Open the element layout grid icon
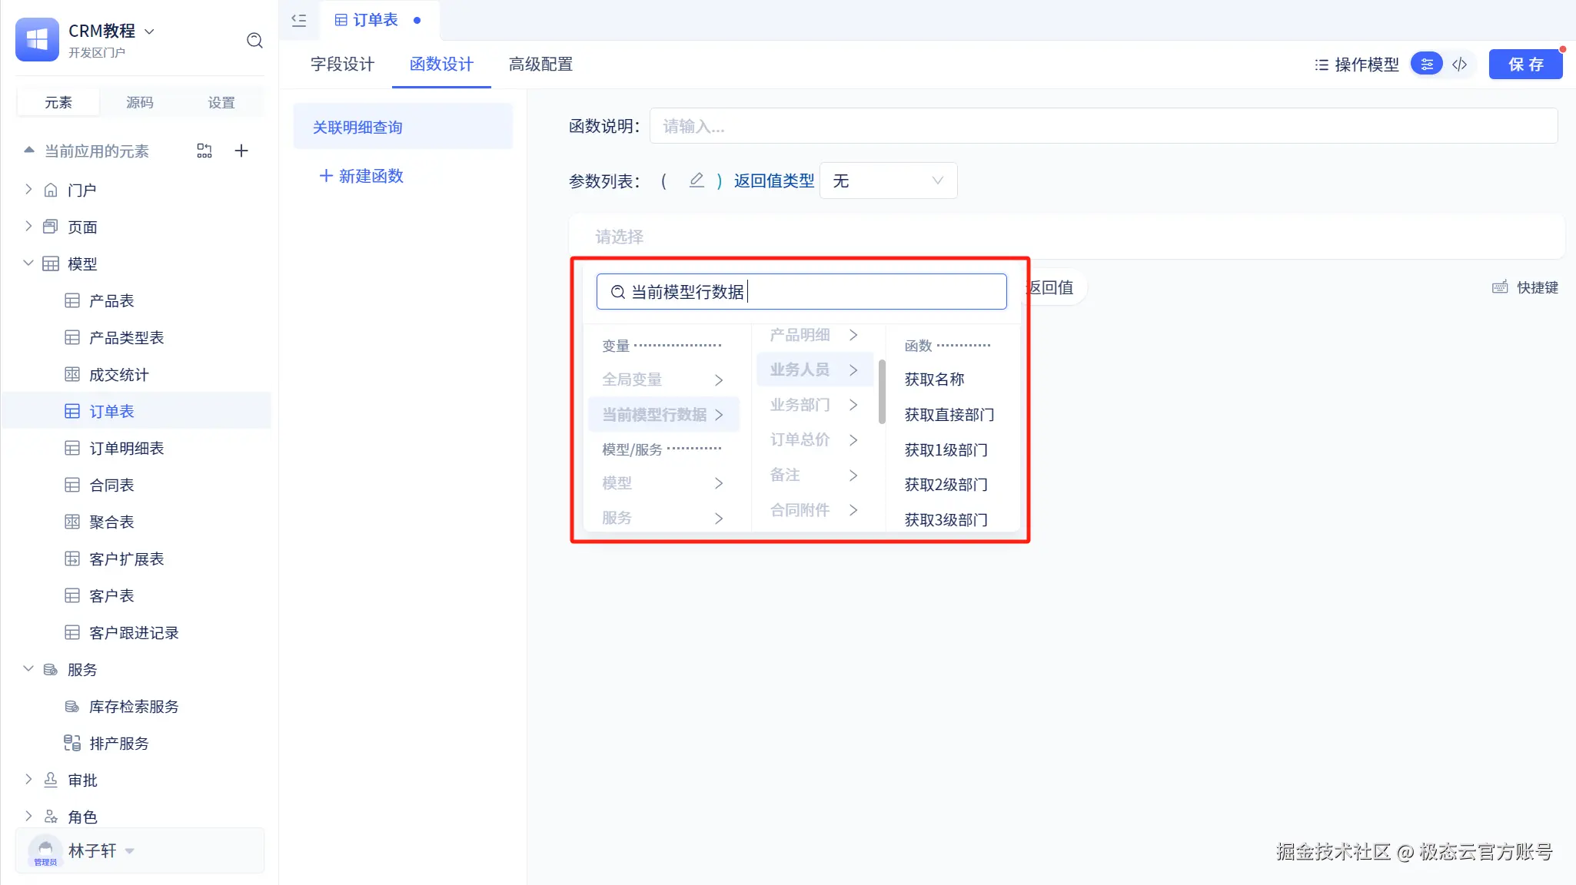1576x885 pixels. point(204,151)
